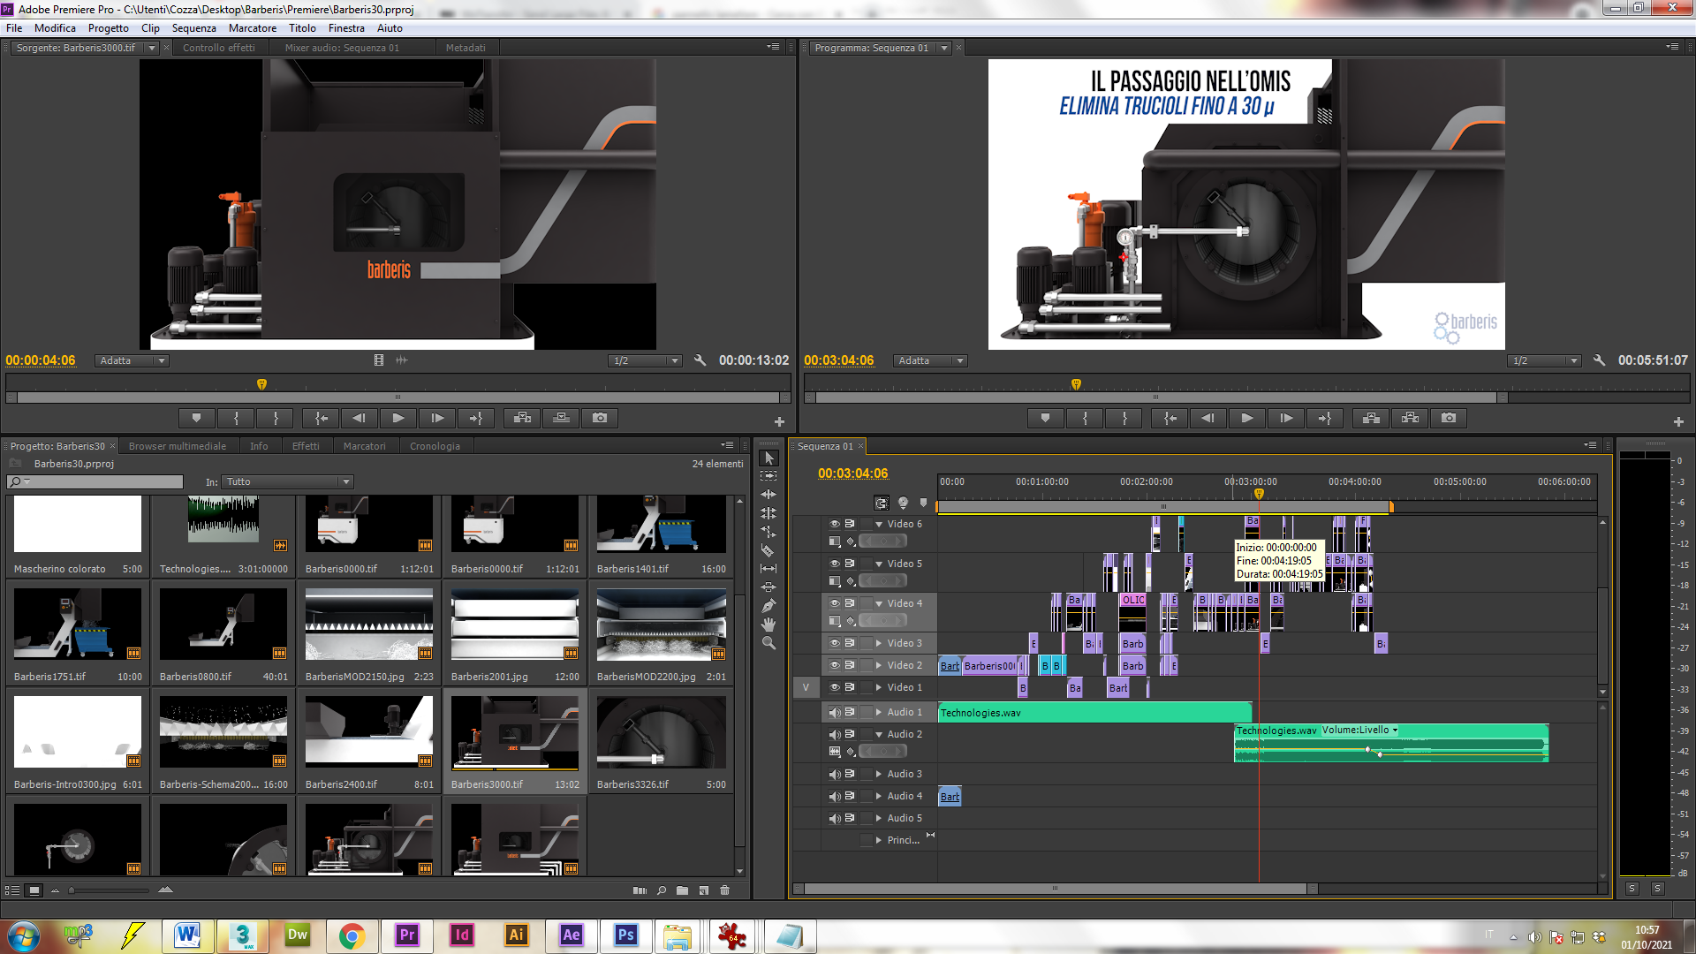Open Program monitor settings wrench

coord(1599,360)
